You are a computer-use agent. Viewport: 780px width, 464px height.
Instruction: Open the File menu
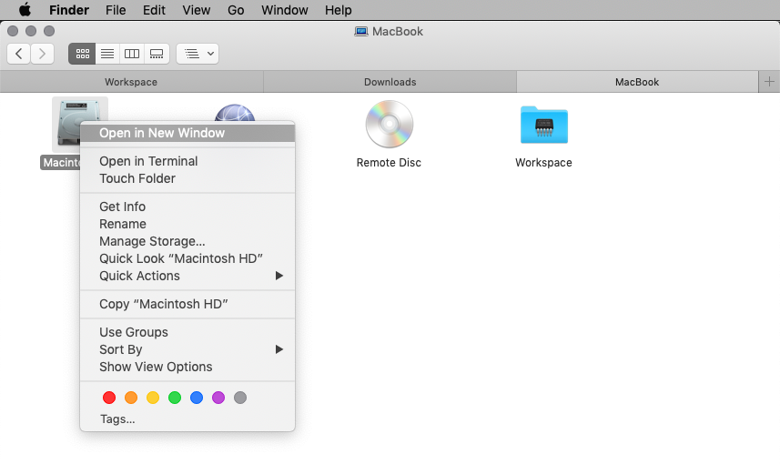coord(116,10)
